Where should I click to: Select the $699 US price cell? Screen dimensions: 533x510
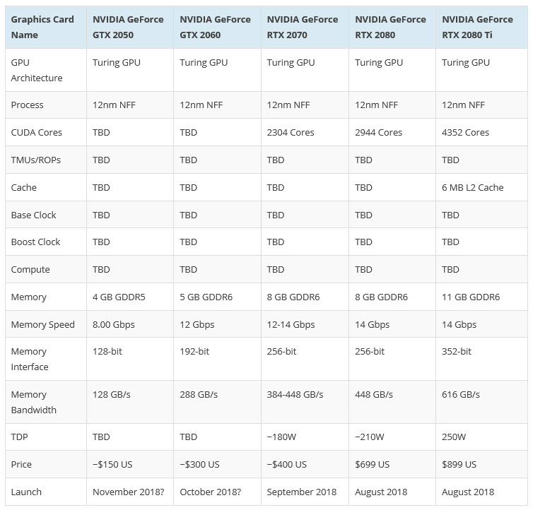[372, 464]
